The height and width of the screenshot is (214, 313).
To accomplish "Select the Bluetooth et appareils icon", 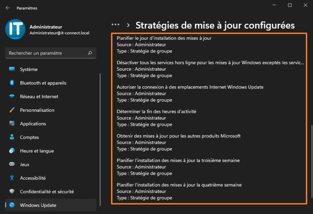I will click(12, 83).
